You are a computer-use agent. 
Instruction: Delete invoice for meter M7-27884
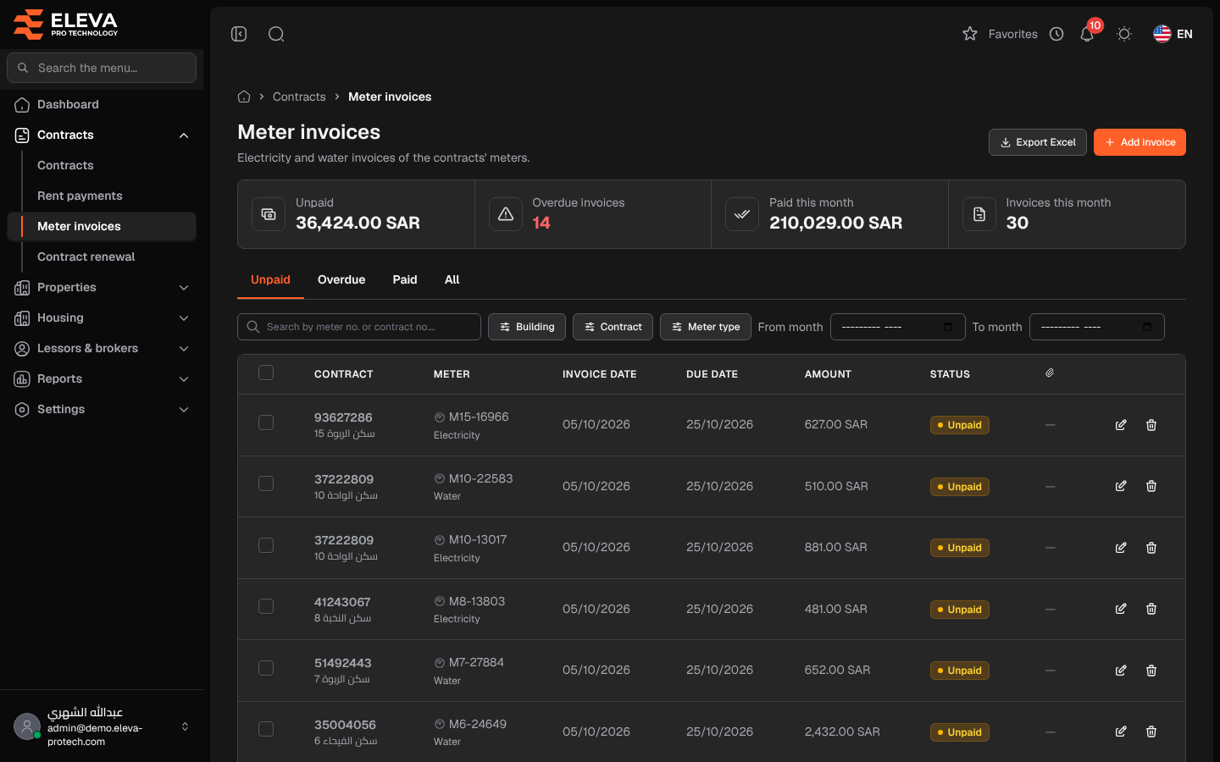(x=1151, y=671)
